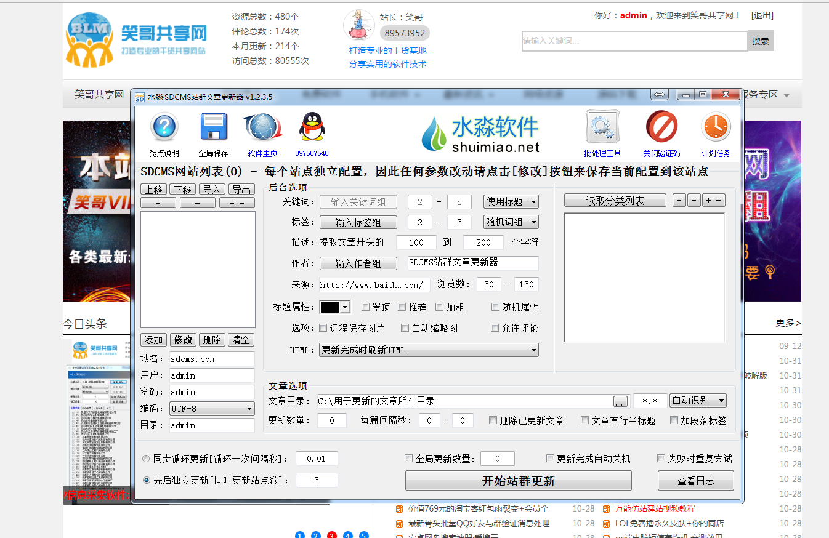This screenshot has height=538, width=829.
Task: Click the QQ penguin icon 897687648
Action: click(312, 127)
